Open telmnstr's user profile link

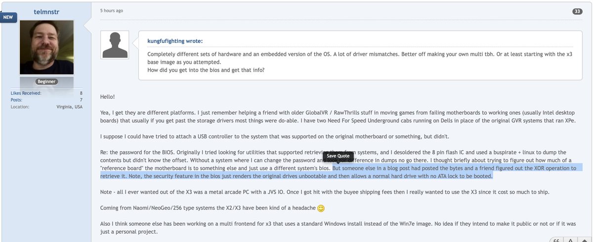(x=46, y=11)
